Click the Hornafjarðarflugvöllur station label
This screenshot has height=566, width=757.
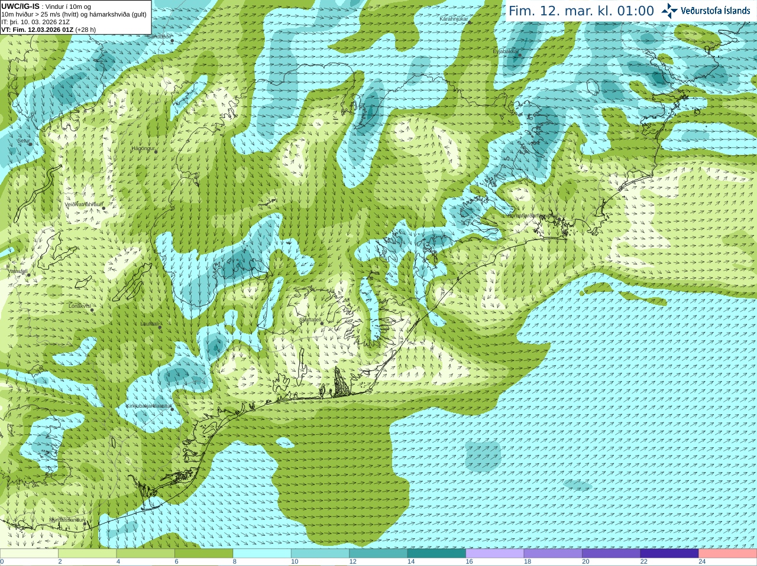[x=532, y=216]
